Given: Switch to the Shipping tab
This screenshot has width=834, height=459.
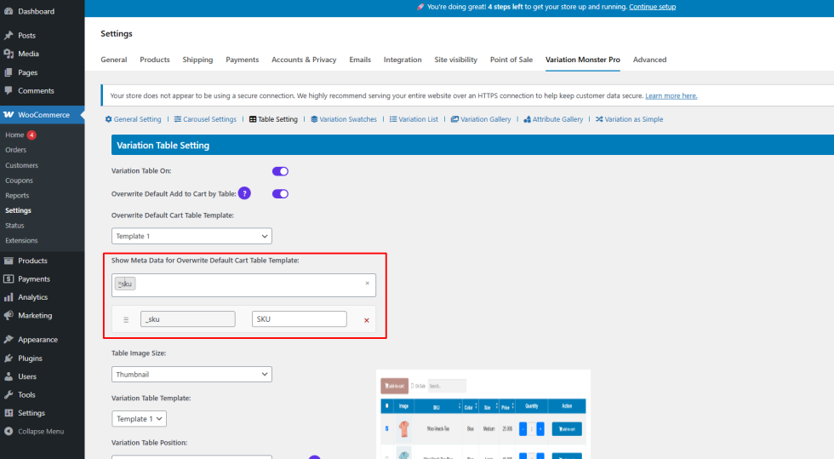Looking at the screenshot, I should 197,60.
